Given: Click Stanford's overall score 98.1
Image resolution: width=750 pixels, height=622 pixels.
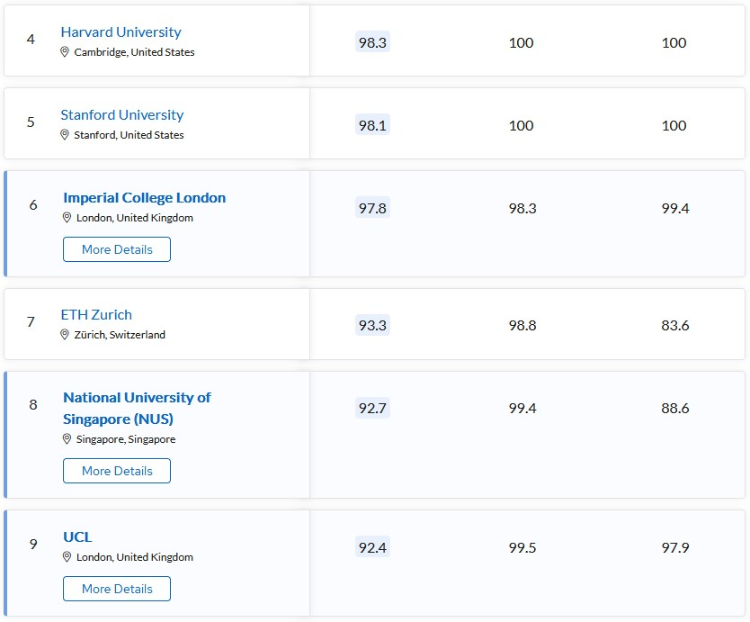Looking at the screenshot, I should click(x=372, y=125).
